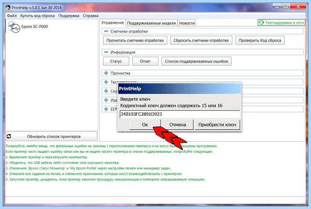Viewport: 311px width, 209px height.
Task: Click Сбросить счетчики отработки button
Action: tap(201, 40)
